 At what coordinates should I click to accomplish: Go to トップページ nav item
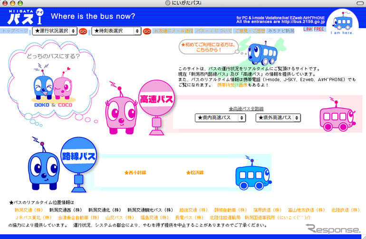pos(14,31)
